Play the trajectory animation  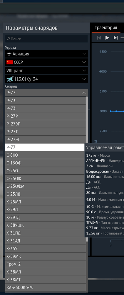[x=107, y=38]
